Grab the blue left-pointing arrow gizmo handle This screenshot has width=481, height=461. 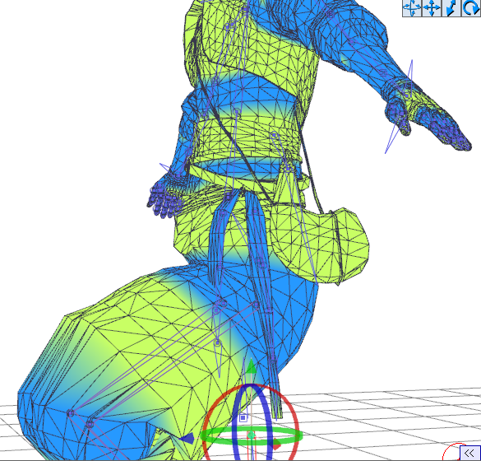pos(187,438)
